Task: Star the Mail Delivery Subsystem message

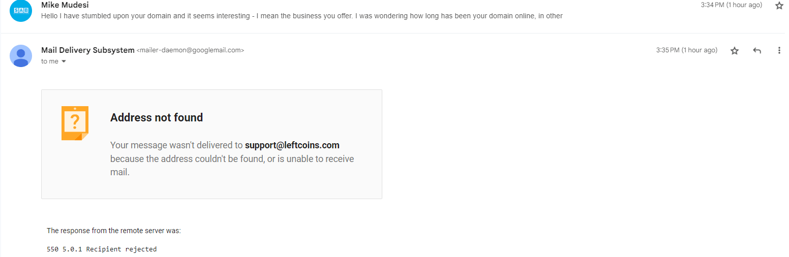Action: pos(734,51)
